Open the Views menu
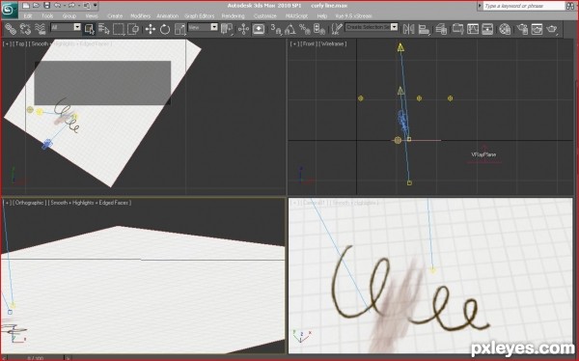 pyautogui.click(x=92, y=15)
